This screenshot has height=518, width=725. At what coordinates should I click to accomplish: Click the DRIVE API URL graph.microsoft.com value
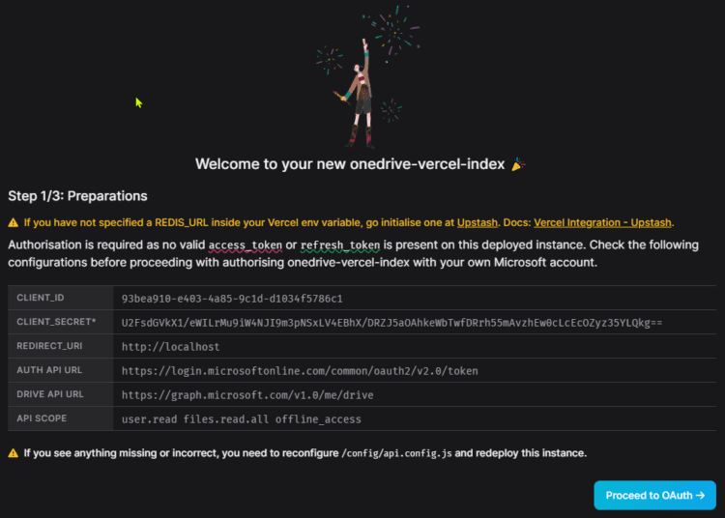(247, 394)
